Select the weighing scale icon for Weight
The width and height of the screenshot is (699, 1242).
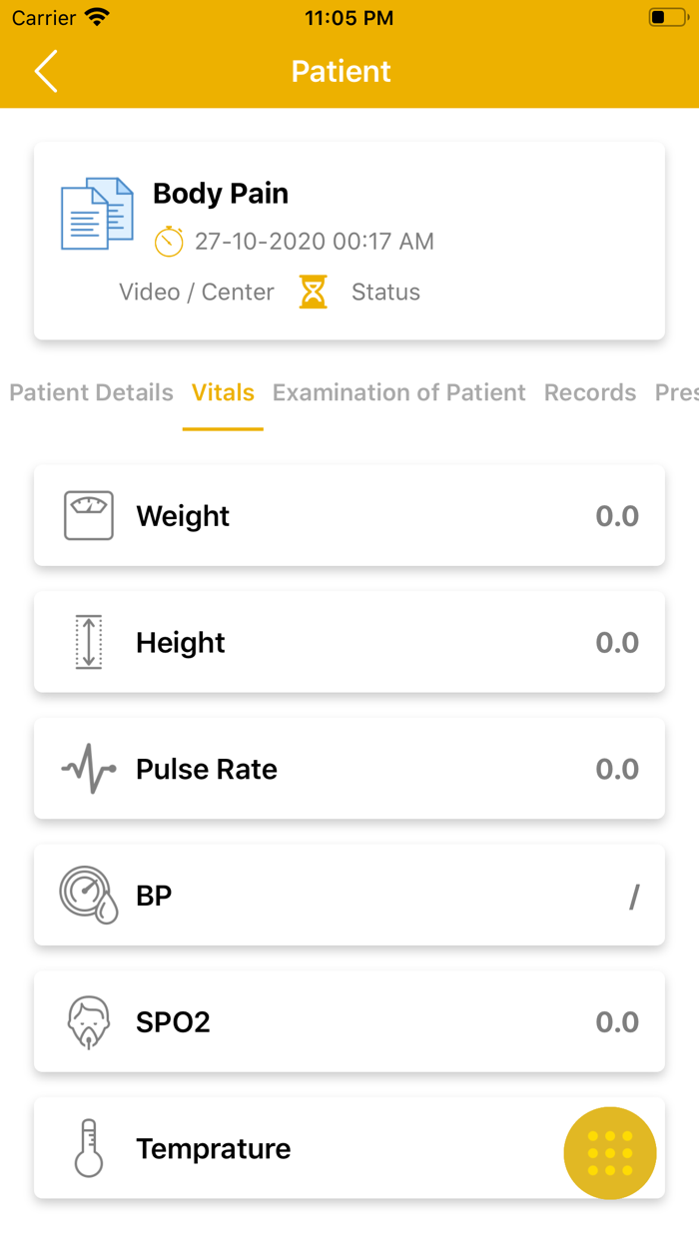[88, 515]
